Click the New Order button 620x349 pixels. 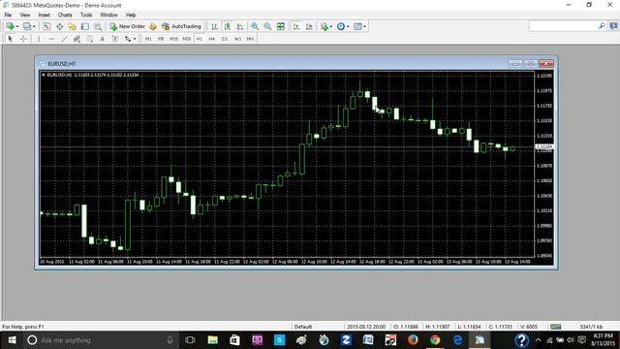click(x=127, y=26)
